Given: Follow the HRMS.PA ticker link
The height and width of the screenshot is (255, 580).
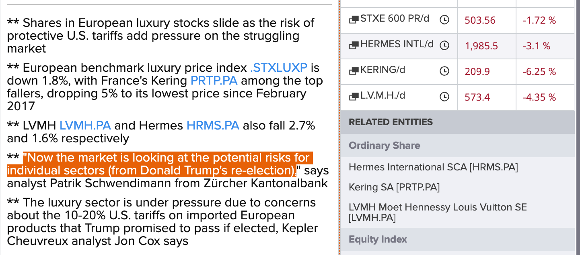Looking at the screenshot, I should (x=213, y=125).
